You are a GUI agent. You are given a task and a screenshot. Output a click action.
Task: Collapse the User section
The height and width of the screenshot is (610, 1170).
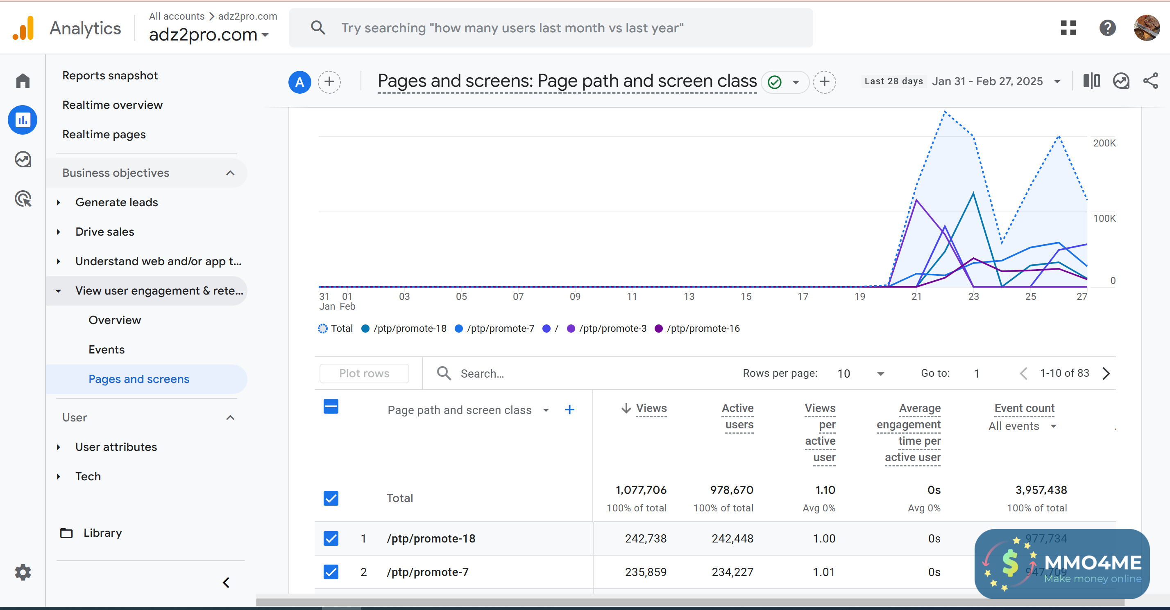(x=230, y=417)
